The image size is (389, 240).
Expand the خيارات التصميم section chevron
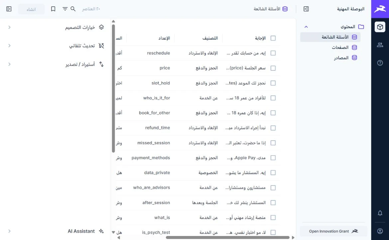9,27
